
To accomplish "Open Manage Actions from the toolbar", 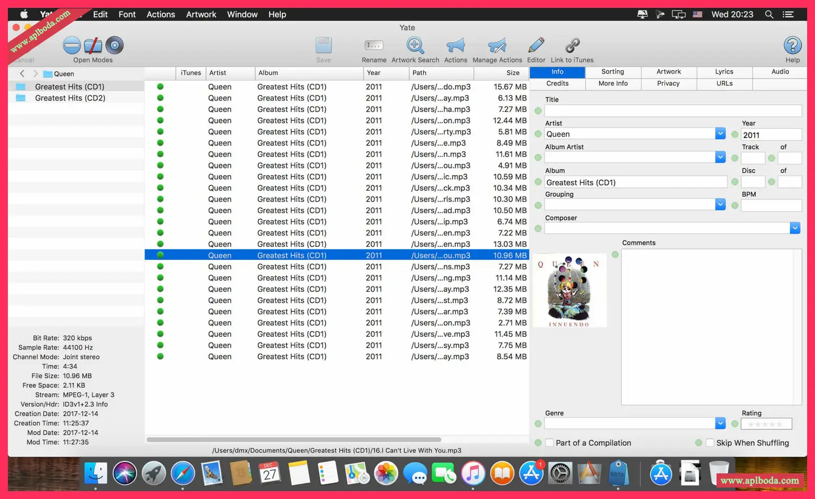I will coord(497,46).
